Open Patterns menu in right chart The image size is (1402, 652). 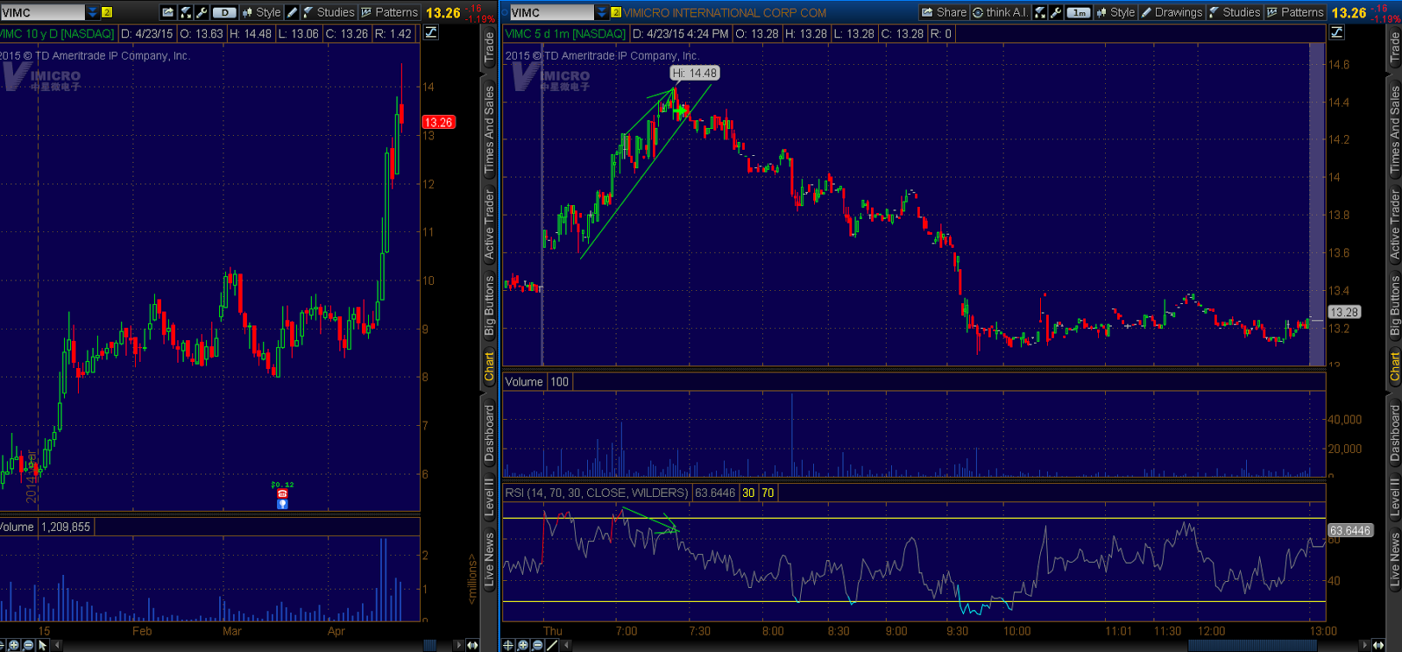click(1295, 12)
